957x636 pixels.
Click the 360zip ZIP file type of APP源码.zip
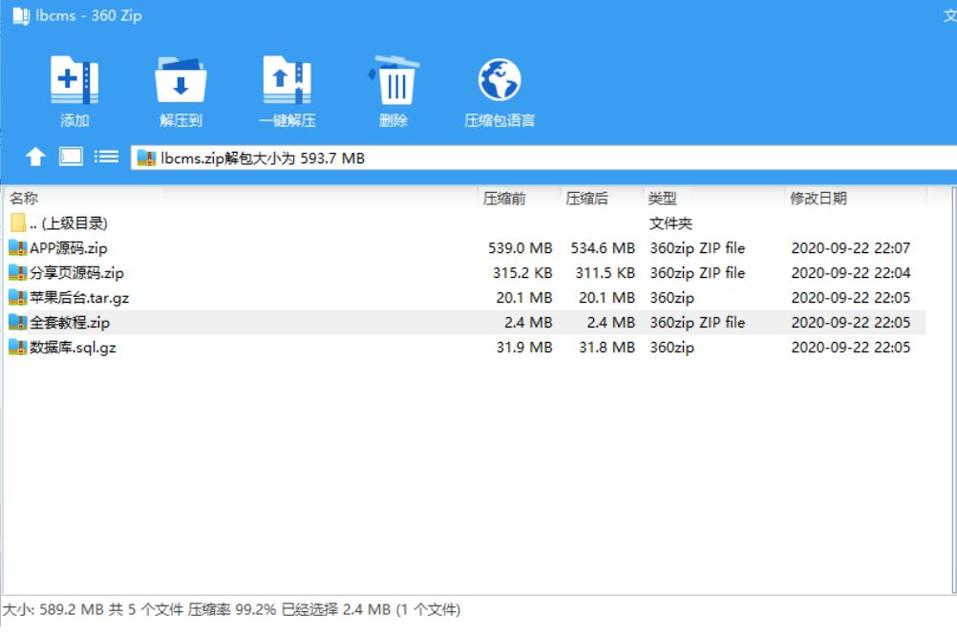pos(697,247)
